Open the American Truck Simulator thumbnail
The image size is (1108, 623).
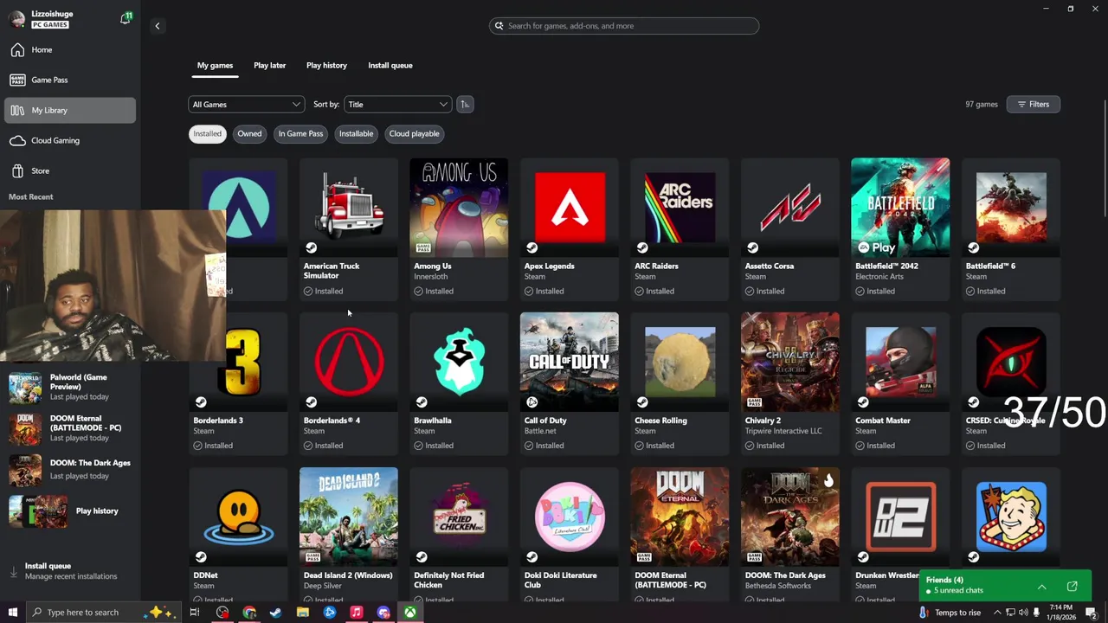(349, 207)
